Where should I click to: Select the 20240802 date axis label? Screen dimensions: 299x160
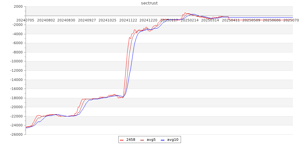pos(46,20)
